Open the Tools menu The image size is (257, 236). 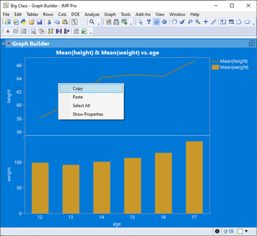pyautogui.click(x=125, y=14)
